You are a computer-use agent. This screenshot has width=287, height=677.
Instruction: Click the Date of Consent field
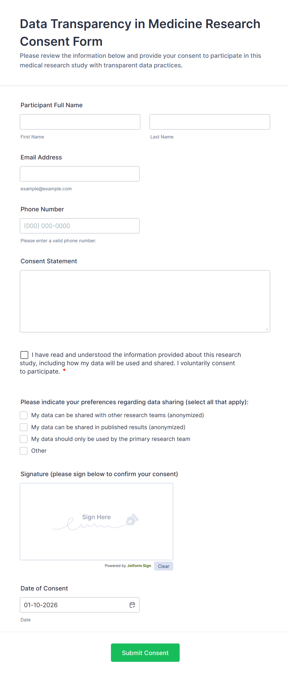tap(74, 605)
